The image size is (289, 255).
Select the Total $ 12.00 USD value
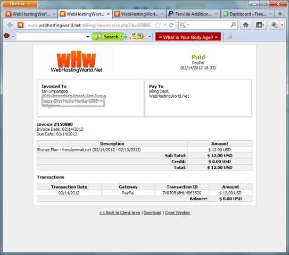click(x=220, y=167)
